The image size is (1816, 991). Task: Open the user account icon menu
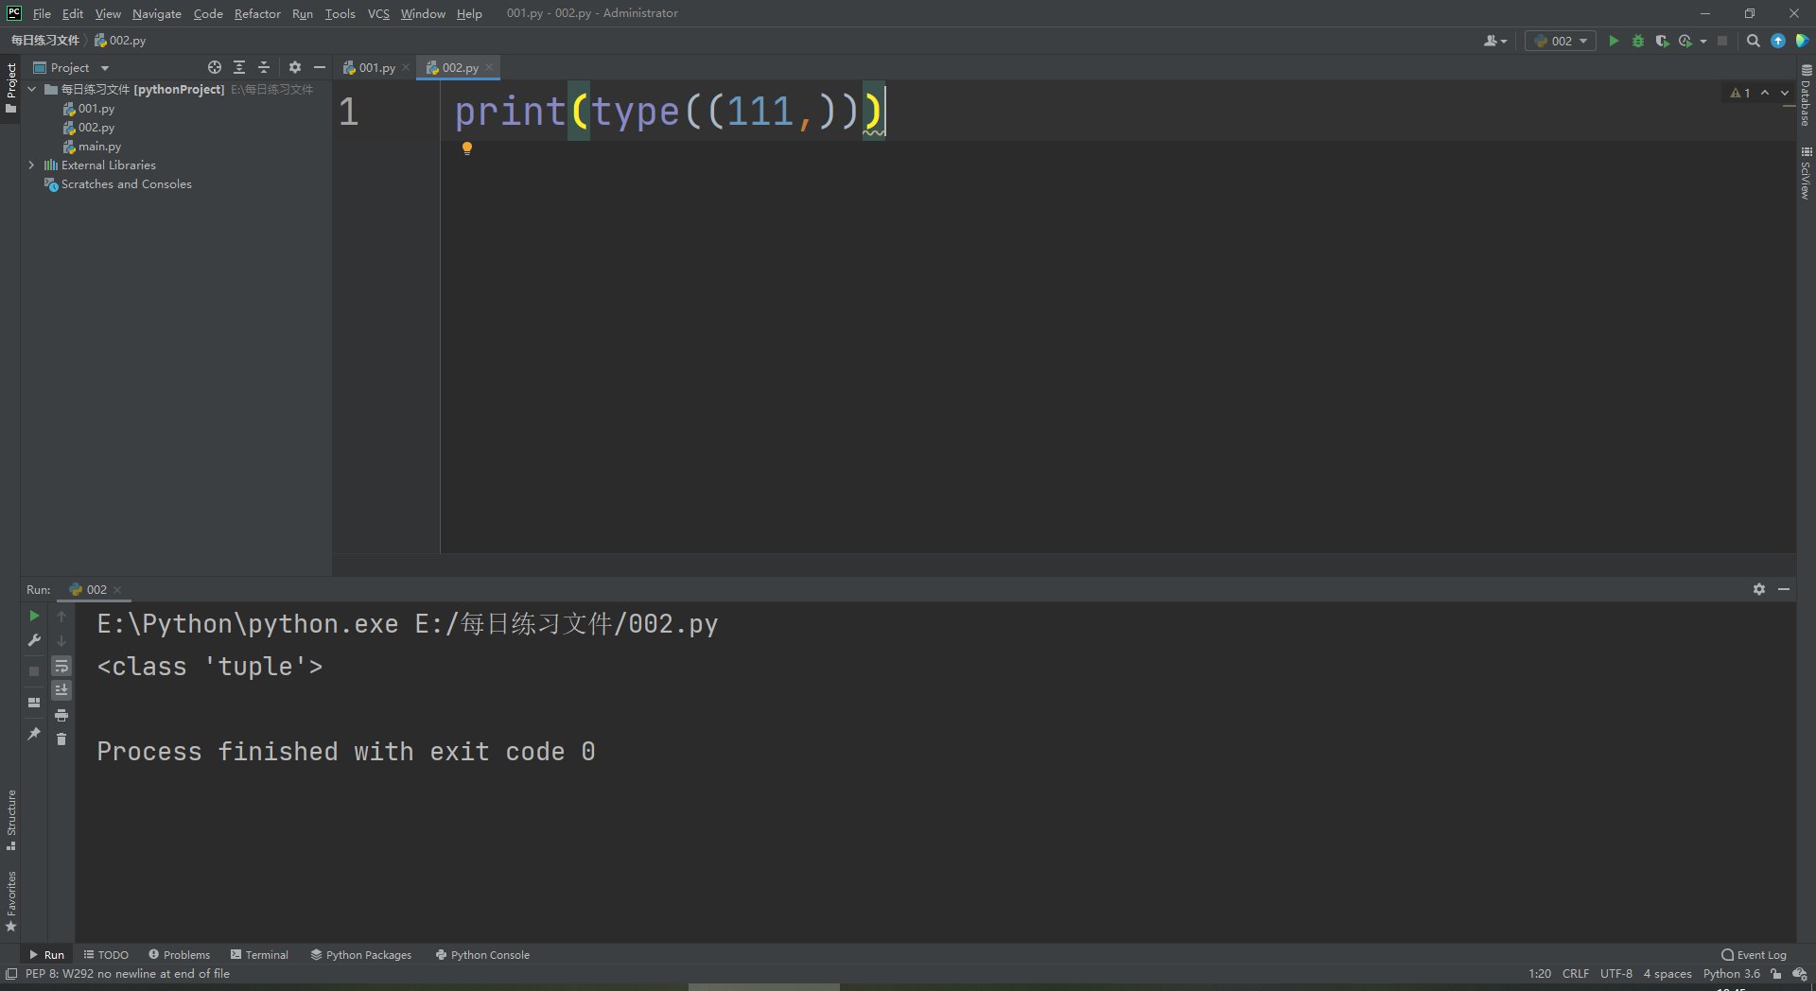click(1494, 41)
